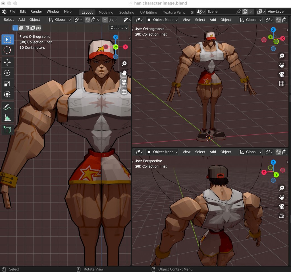
Task: Open the Options dropdown
Action: 119,28
